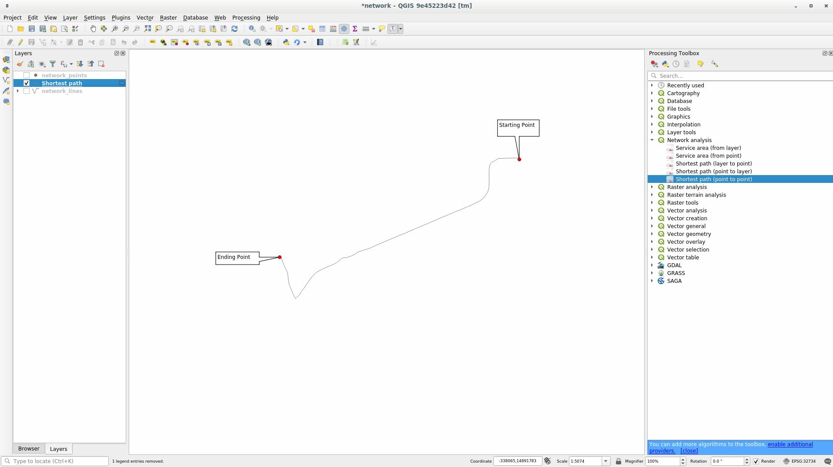Open Processing Toolbox options wrench icon
Screen dimensions: 833x467
point(715,64)
